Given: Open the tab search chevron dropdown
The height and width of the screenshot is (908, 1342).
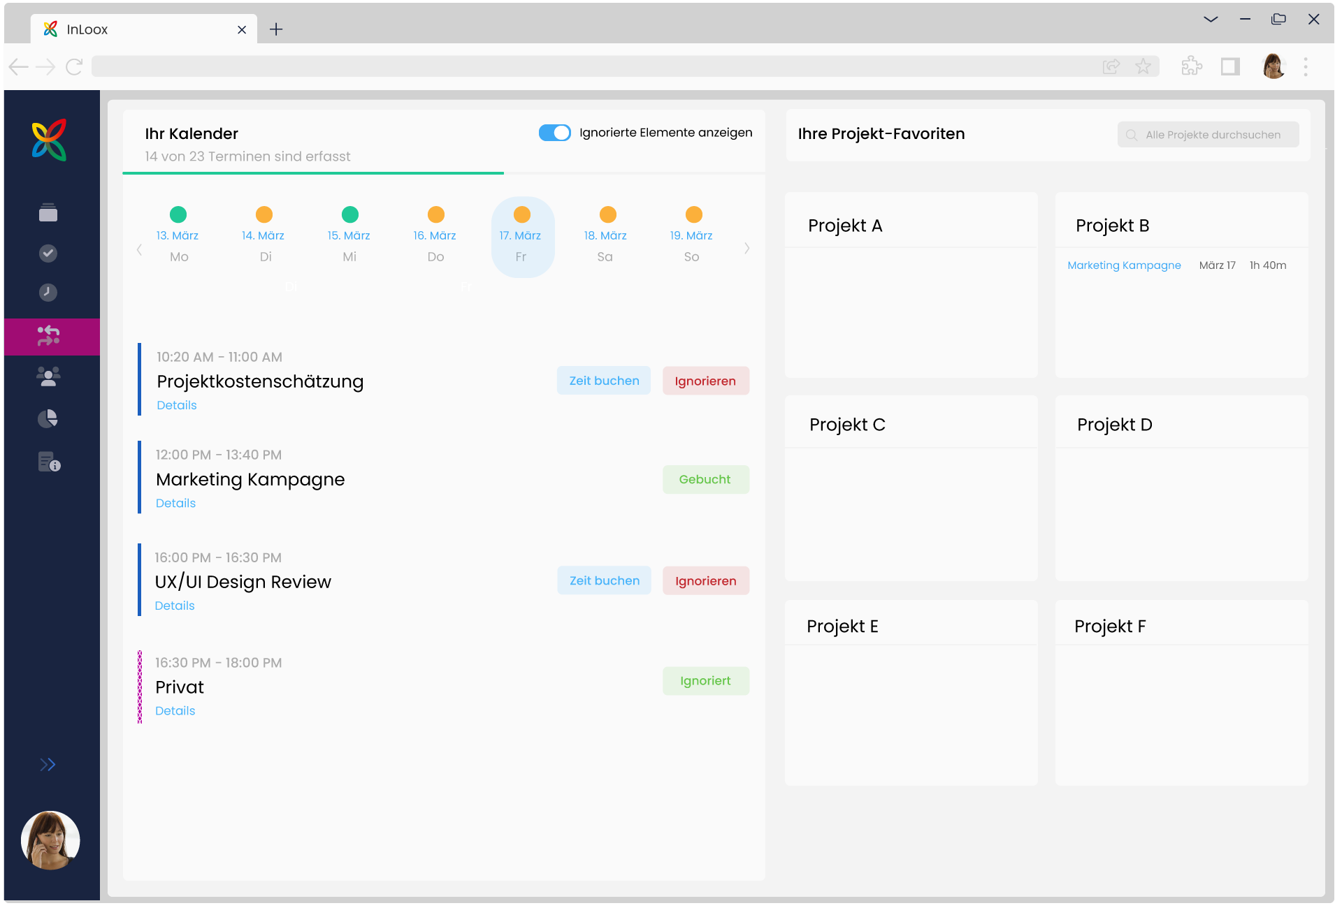Looking at the screenshot, I should click(1211, 20).
